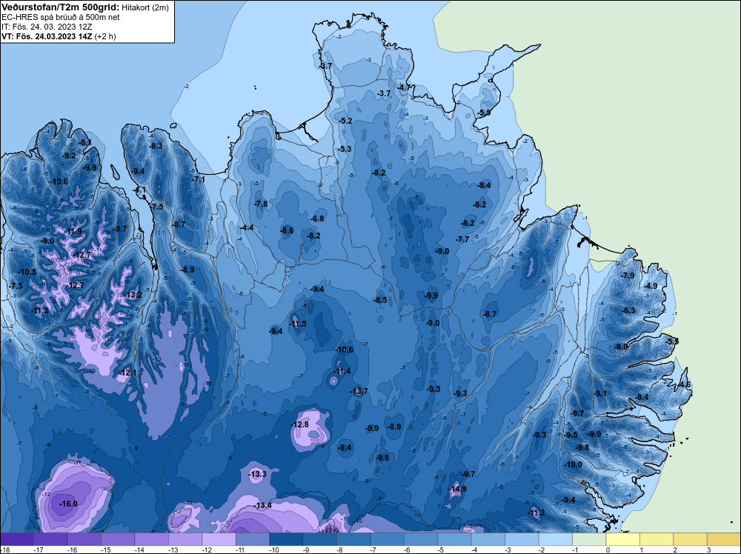This screenshot has height=554, width=741.
Task: Click the -4.7 temperature reading
Action: point(404,88)
